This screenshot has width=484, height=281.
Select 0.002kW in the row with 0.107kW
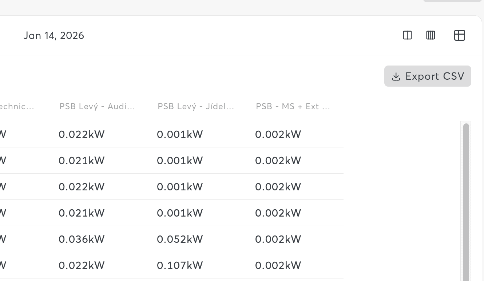coord(278,265)
